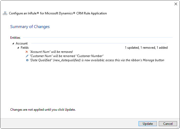This screenshot has width=180, height=129.
Task: Click '1 updated, 1 removed, 1 added' summary
Action: point(146,48)
